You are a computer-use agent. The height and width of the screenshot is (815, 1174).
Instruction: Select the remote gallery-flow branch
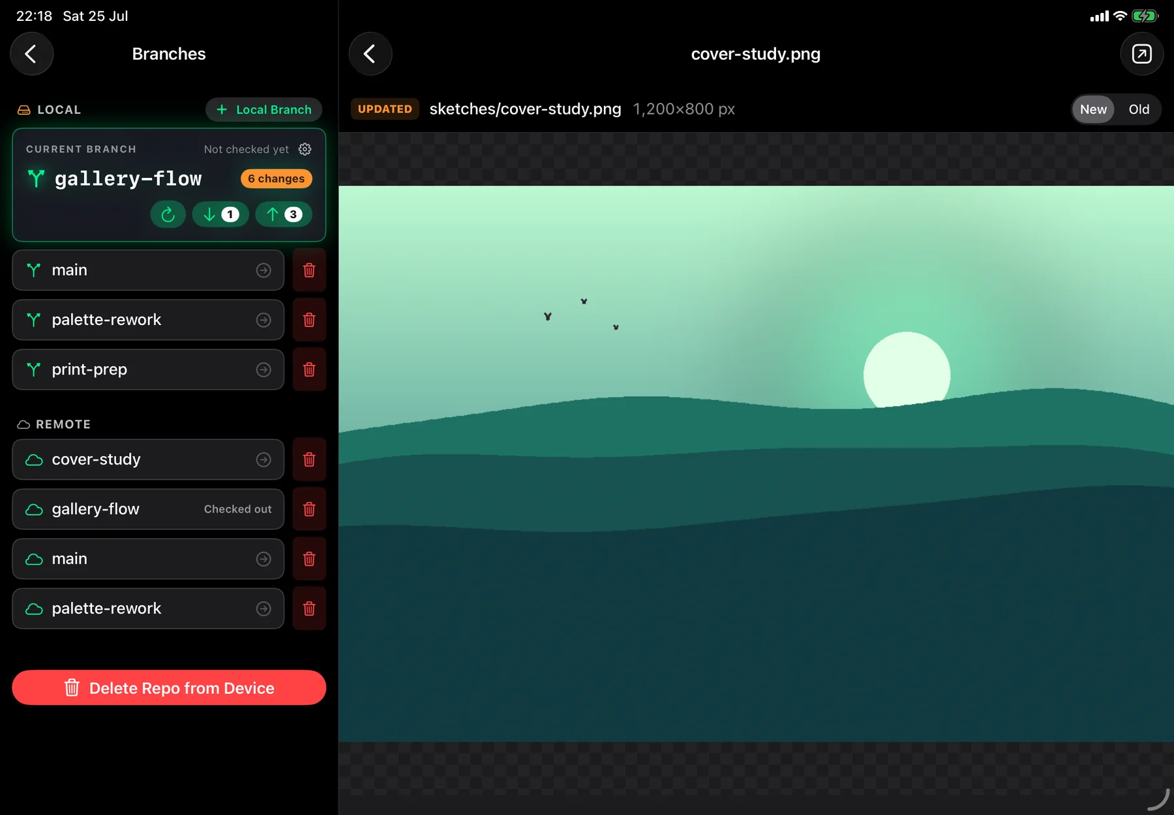(148, 509)
